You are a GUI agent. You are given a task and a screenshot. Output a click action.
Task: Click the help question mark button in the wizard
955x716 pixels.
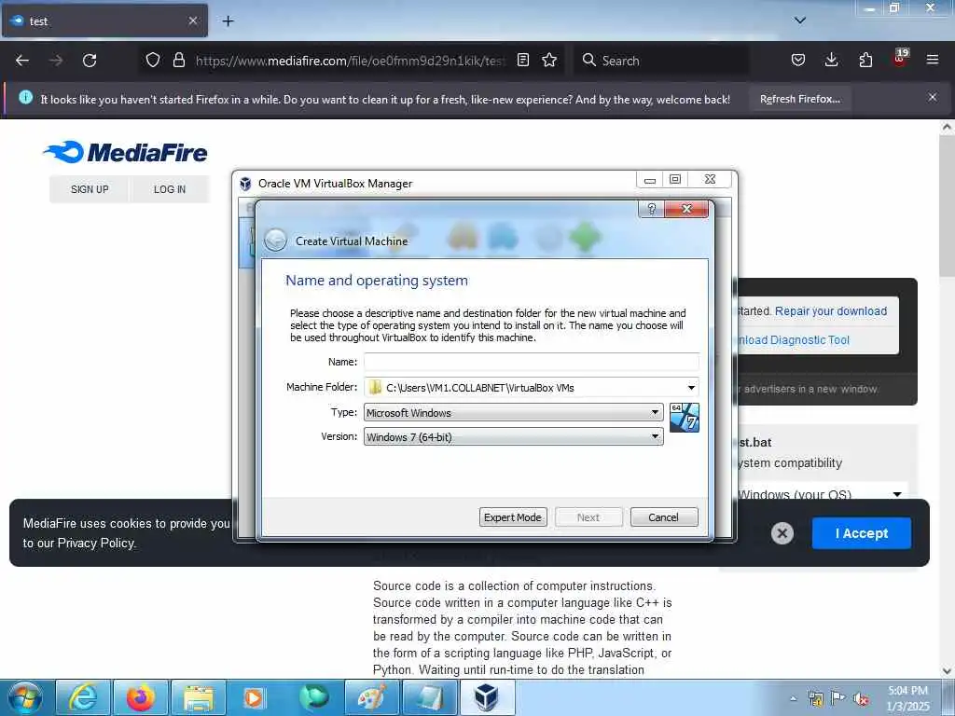[x=651, y=209]
